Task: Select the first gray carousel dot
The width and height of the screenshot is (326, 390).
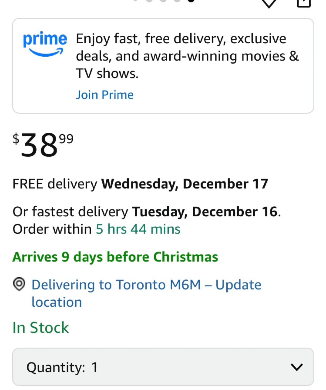Action: (135, 1)
